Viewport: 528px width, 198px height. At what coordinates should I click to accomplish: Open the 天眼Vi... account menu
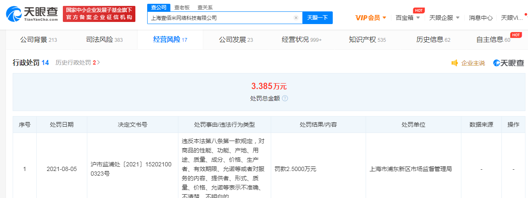click(x=512, y=18)
